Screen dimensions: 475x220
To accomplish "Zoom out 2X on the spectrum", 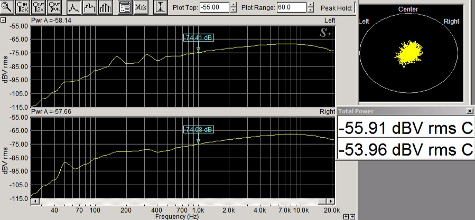I will coord(39,7).
